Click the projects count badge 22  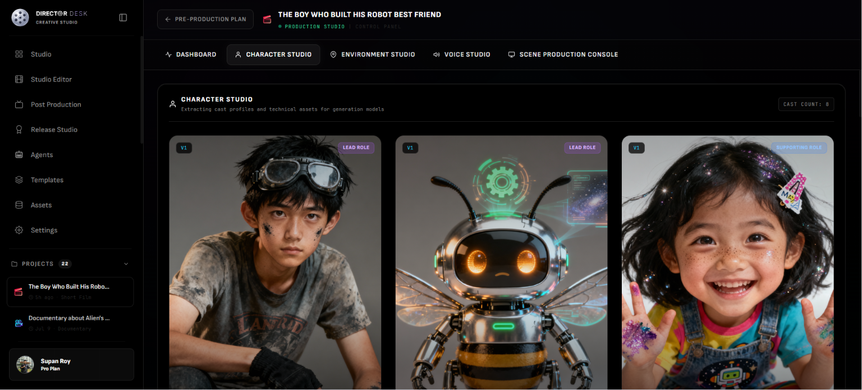[x=65, y=264]
